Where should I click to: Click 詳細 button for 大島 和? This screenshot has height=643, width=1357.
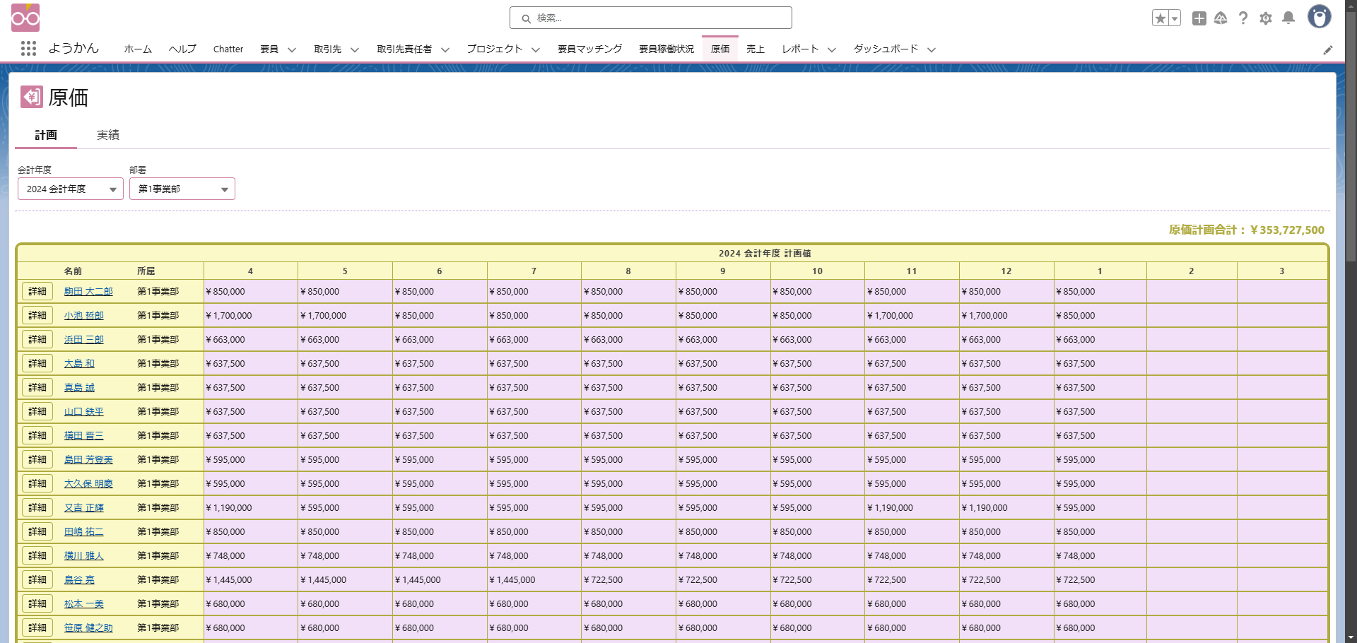(x=37, y=363)
